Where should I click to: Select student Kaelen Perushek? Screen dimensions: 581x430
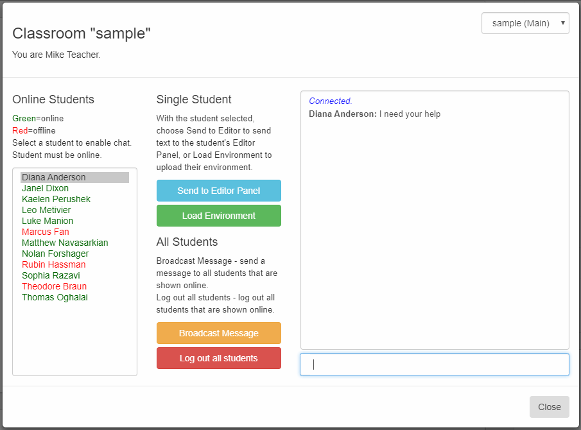[56, 199]
